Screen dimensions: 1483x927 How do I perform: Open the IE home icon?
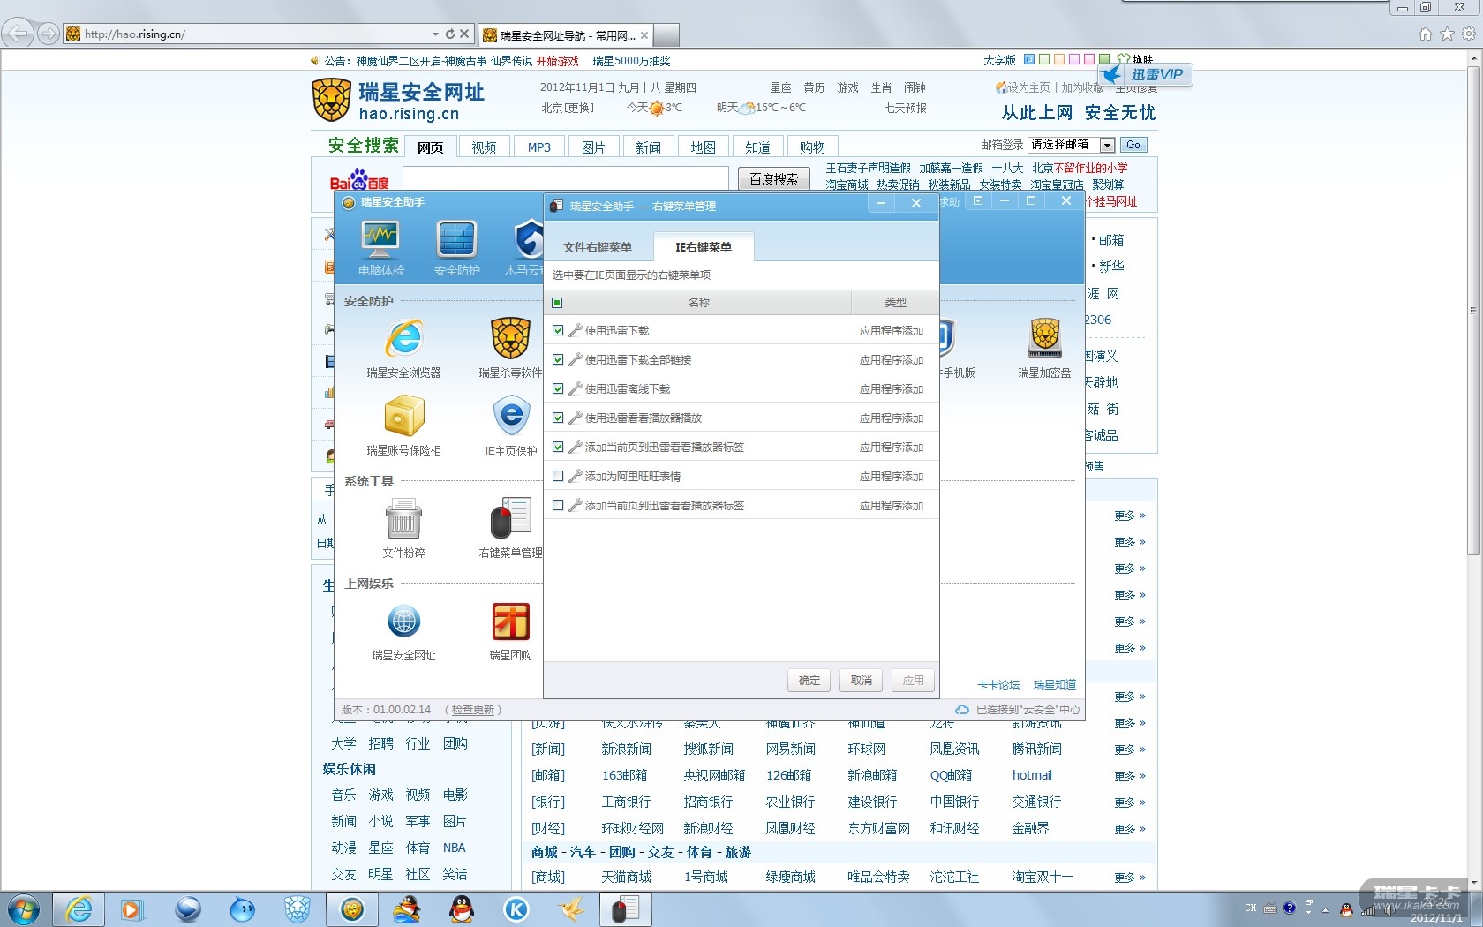[1425, 34]
